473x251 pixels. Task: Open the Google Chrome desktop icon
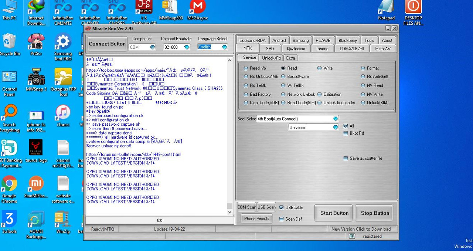coord(9,190)
